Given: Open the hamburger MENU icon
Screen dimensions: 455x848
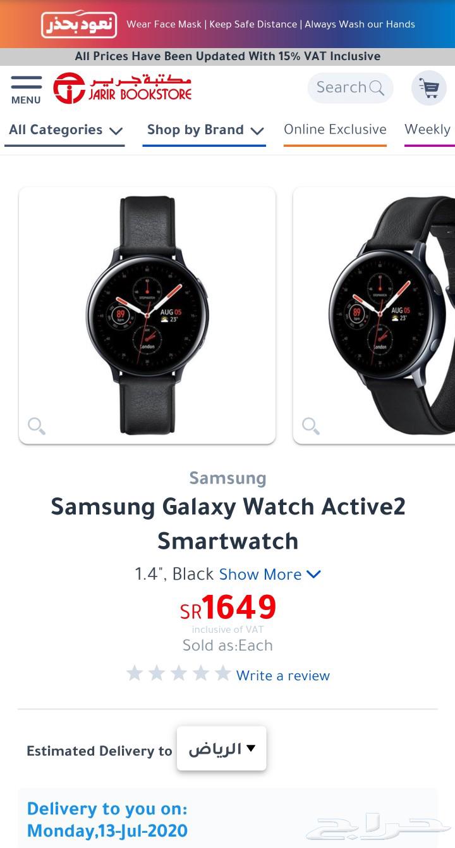Looking at the screenshot, I should point(26,89).
